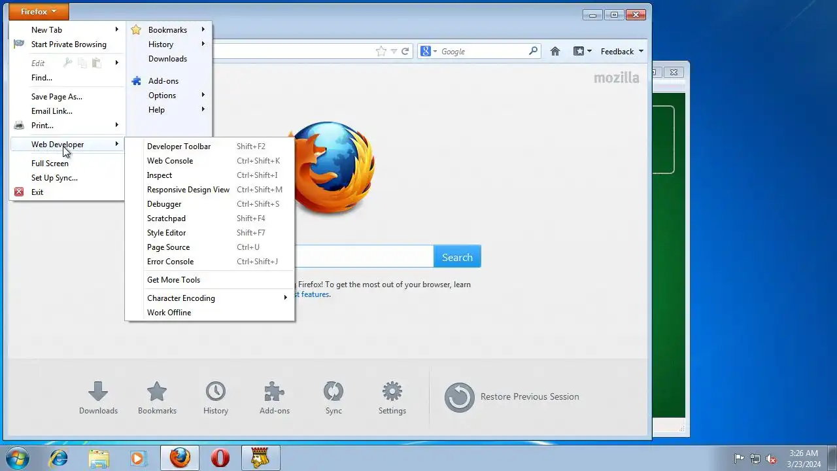Choose Inspect from Web Developer submenu
The width and height of the screenshot is (837, 471).
pos(209,175)
